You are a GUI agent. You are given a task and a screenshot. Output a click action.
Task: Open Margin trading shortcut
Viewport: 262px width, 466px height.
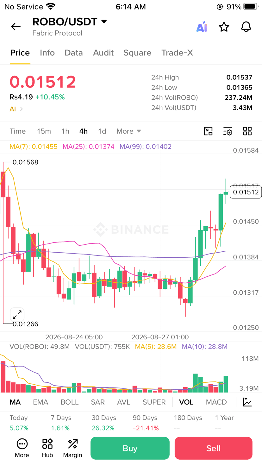(x=72, y=448)
